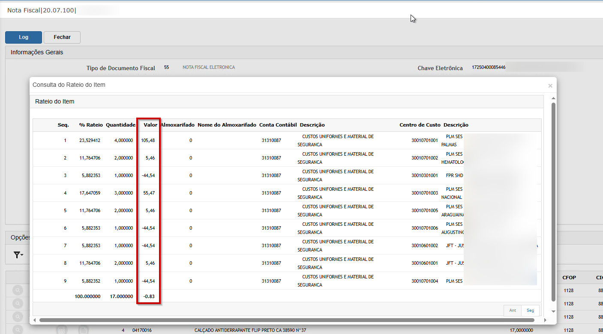Click centro de custo 30010701002

click(425, 158)
